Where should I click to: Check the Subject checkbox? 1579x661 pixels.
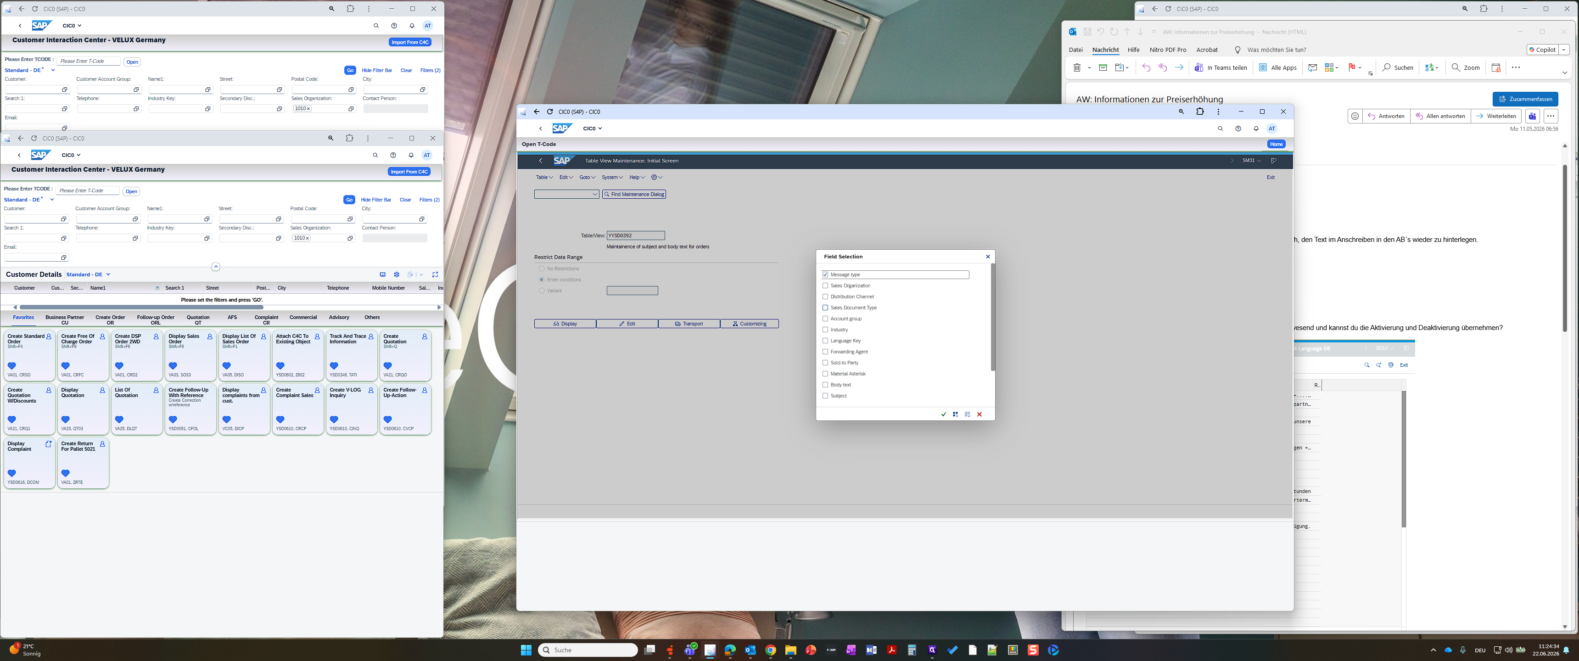click(x=825, y=396)
